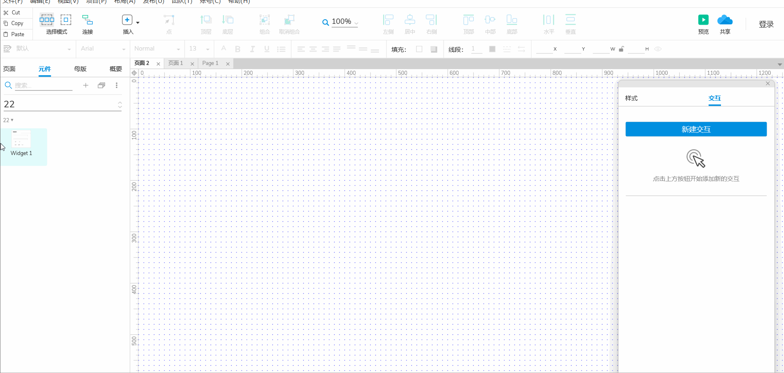Align middle with 中部 icon

point(490,20)
